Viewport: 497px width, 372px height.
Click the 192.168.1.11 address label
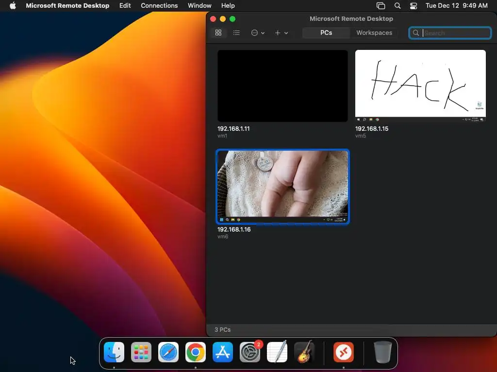pos(233,129)
